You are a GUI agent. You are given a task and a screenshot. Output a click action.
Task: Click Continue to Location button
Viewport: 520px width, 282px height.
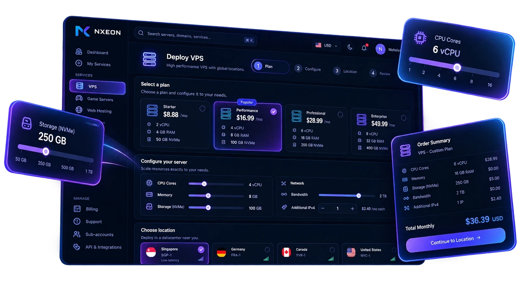click(x=456, y=241)
